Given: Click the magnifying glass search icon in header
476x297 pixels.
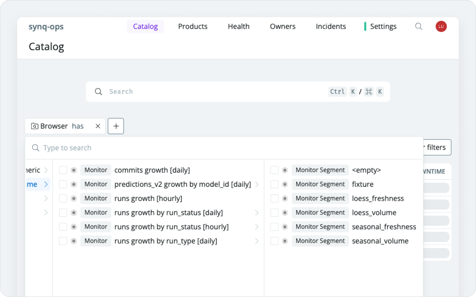Looking at the screenshot, I should click(419, 26).
